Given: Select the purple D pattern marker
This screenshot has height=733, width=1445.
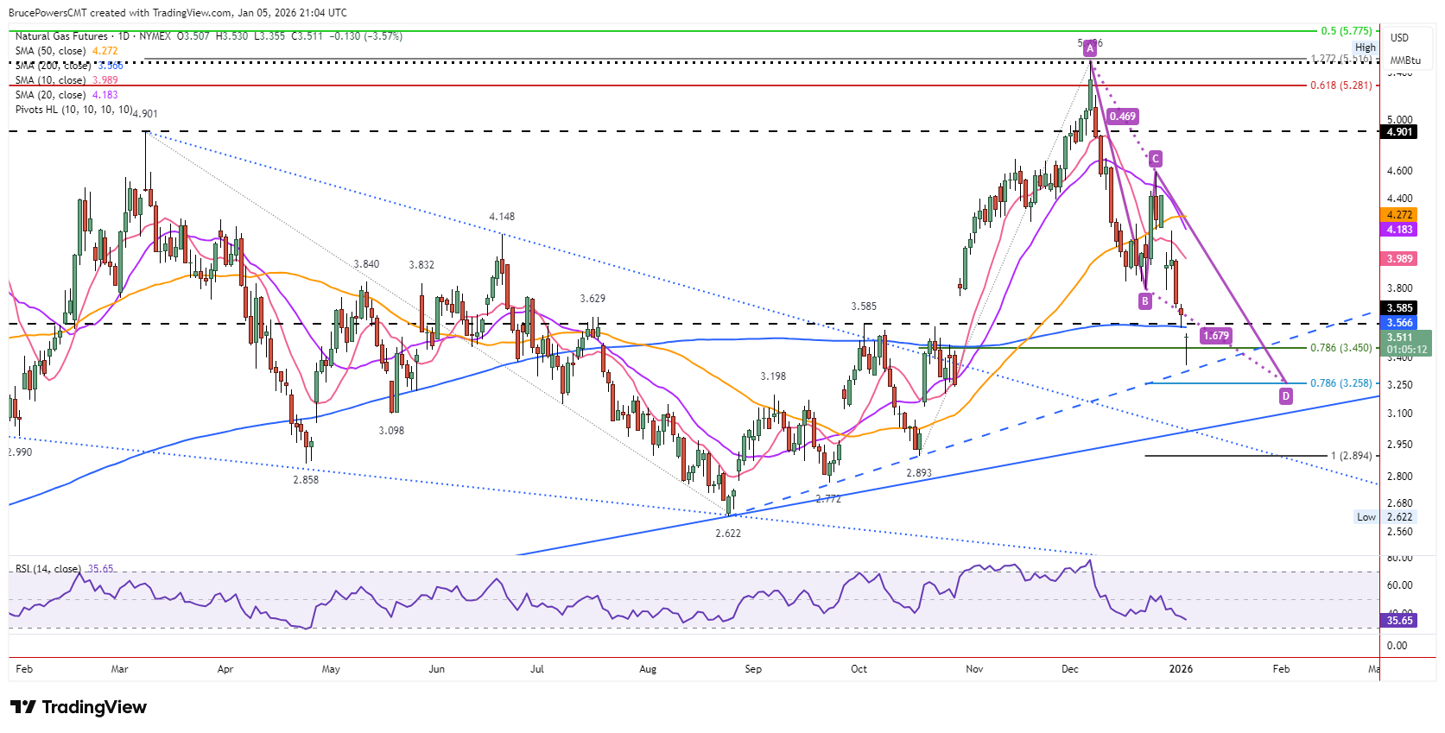Looking at the screenshot, I should pyautogui.click(x=1286, y=396).
